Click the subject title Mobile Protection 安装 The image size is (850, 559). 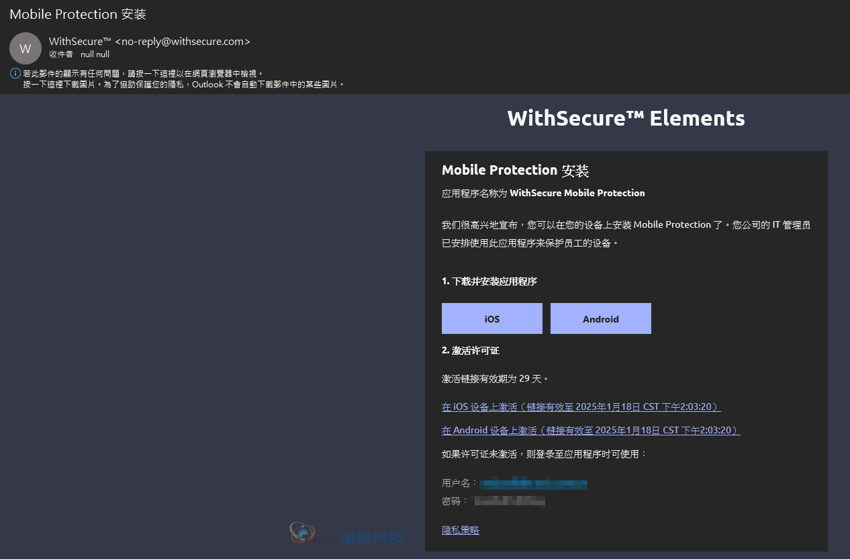78,14
